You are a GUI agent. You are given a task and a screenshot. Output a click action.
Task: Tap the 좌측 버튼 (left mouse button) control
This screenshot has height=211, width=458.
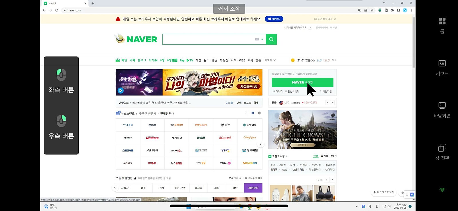click(x=61, y=81)
